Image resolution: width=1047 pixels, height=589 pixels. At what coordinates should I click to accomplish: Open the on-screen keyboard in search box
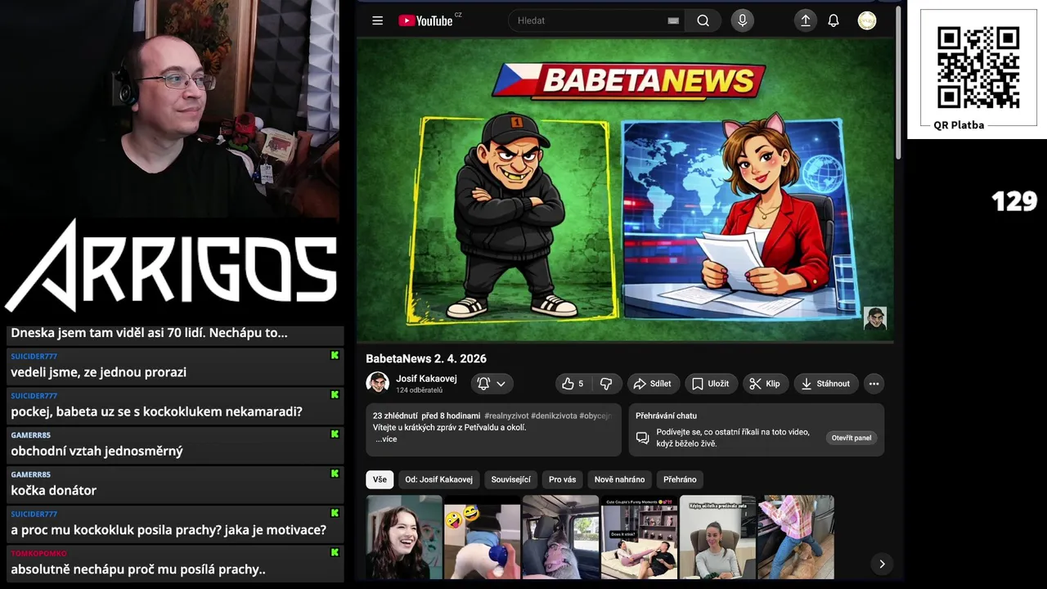coord(673,21)
